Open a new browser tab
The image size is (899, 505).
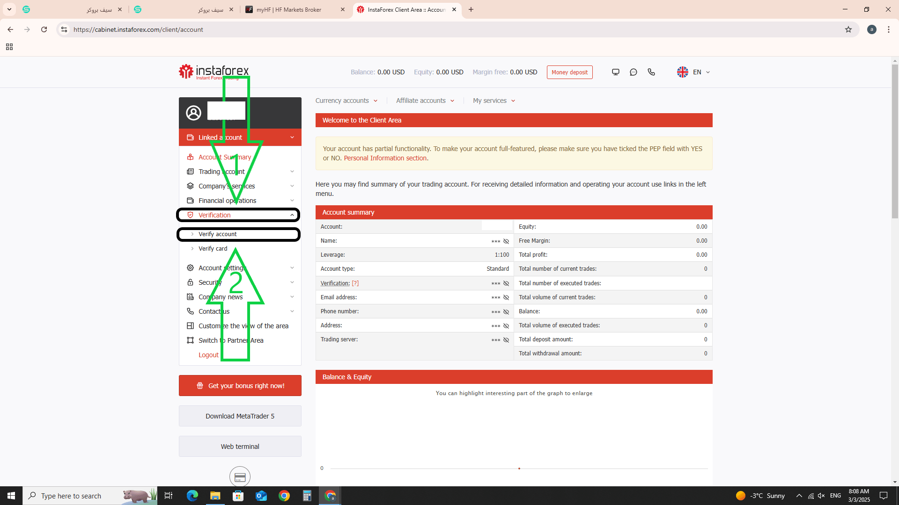(471, 9)
